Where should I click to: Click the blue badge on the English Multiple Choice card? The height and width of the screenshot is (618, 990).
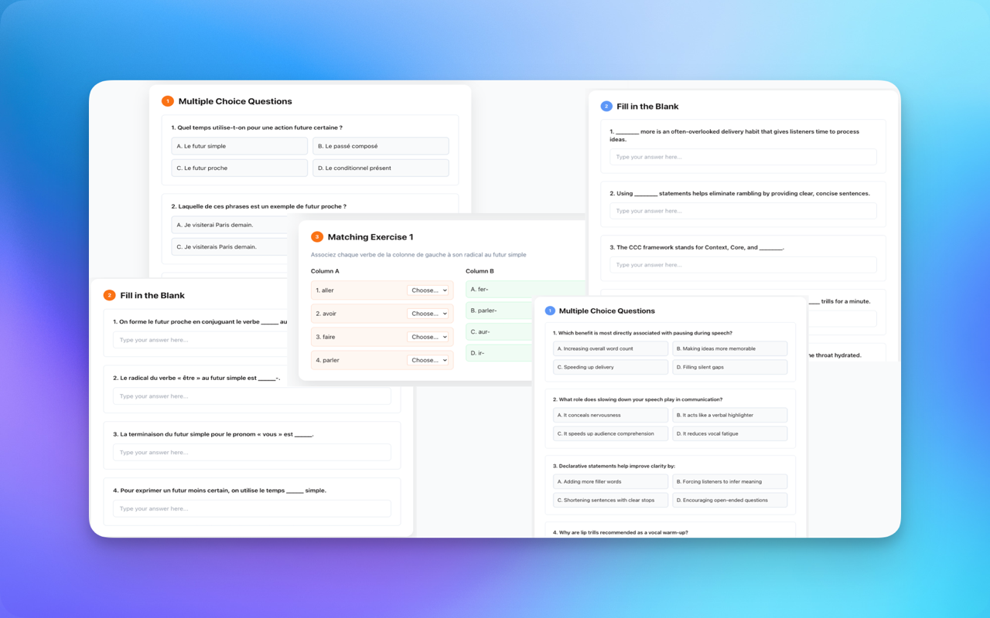coord(549,310)
